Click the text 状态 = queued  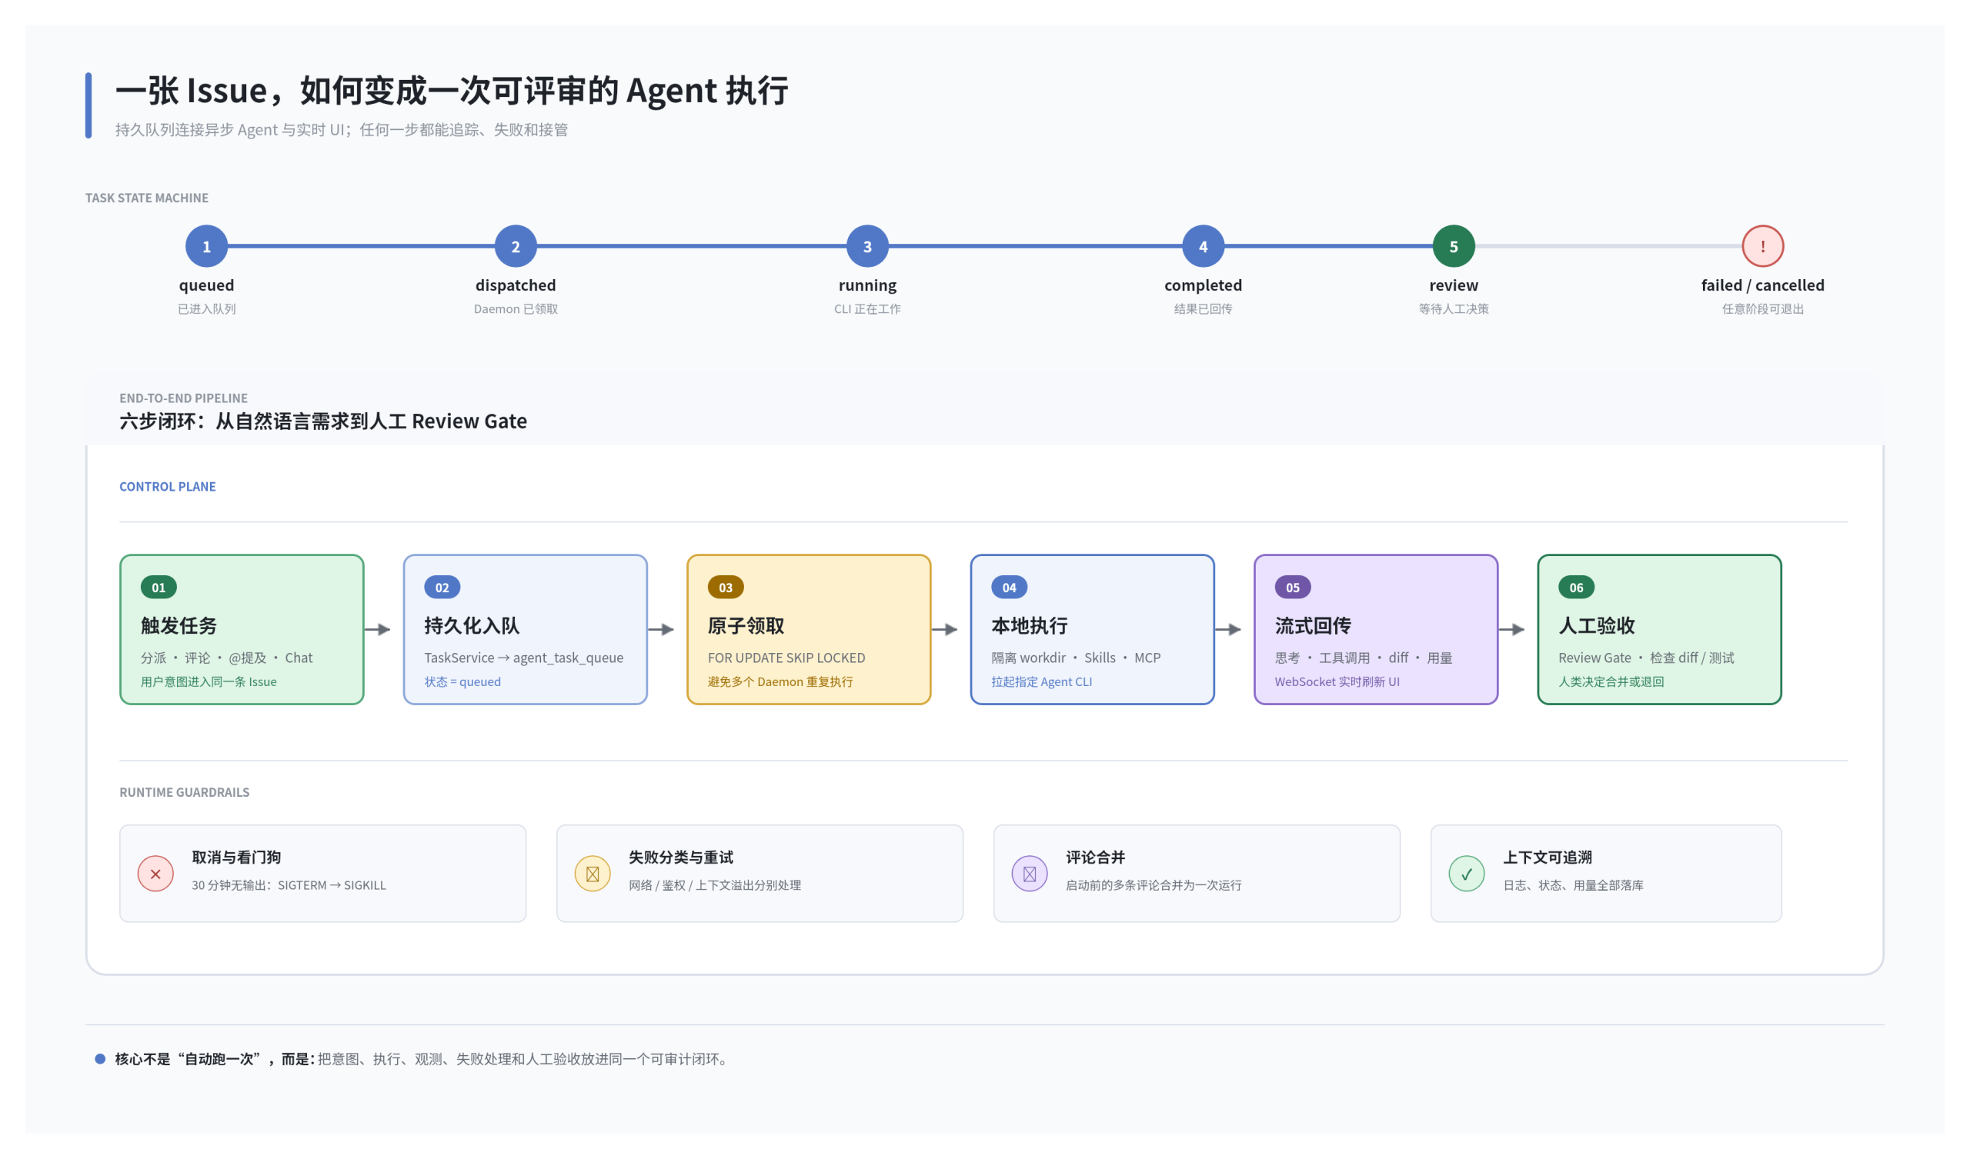(x=462, y=682)
